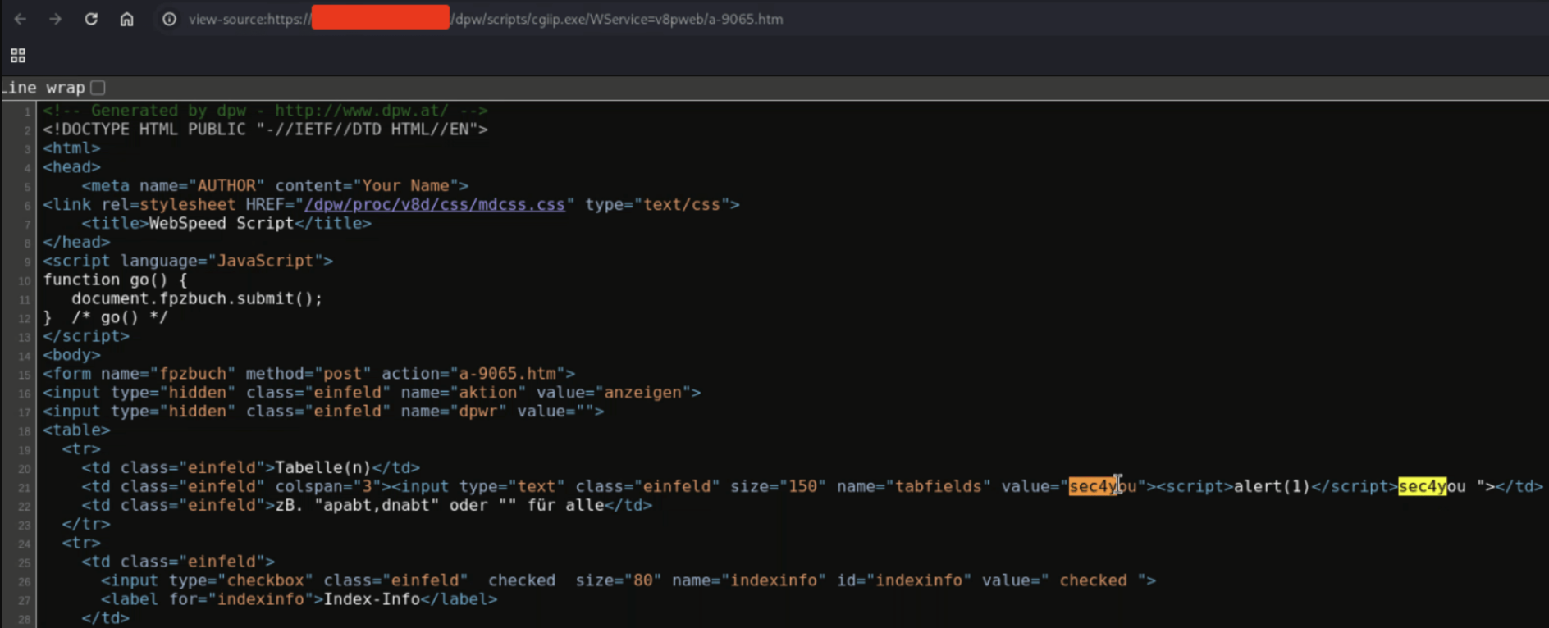Open the apps grid icon

click(x=18, y=56)
